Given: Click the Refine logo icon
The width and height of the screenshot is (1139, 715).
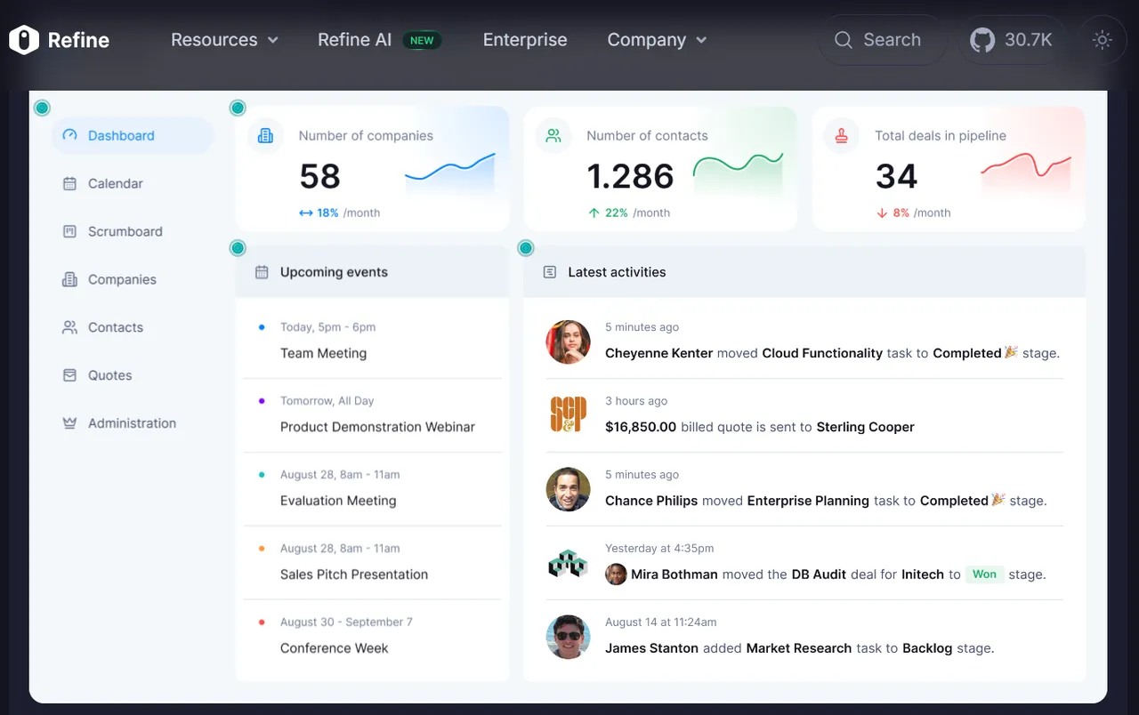Looking at the screenshot, I should pyautogui.click(x=24, y=40).
